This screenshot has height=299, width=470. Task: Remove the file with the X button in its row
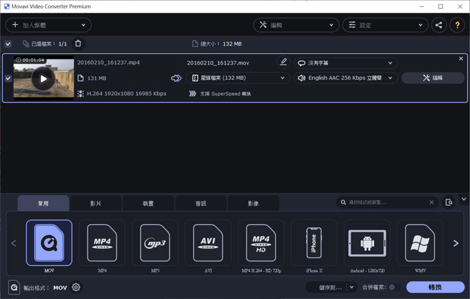pyautogui.click(x=460, y=59)
